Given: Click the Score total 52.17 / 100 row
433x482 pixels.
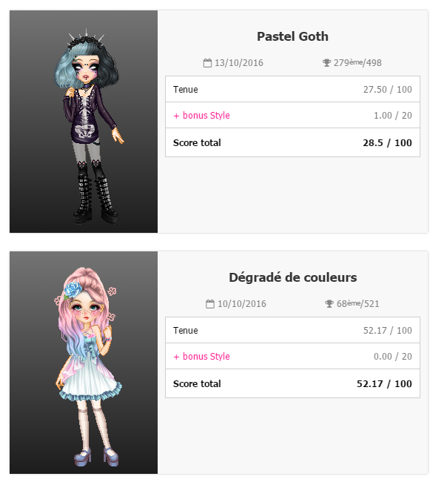Looking at the screenshot, I should click(x=293, y=383).
